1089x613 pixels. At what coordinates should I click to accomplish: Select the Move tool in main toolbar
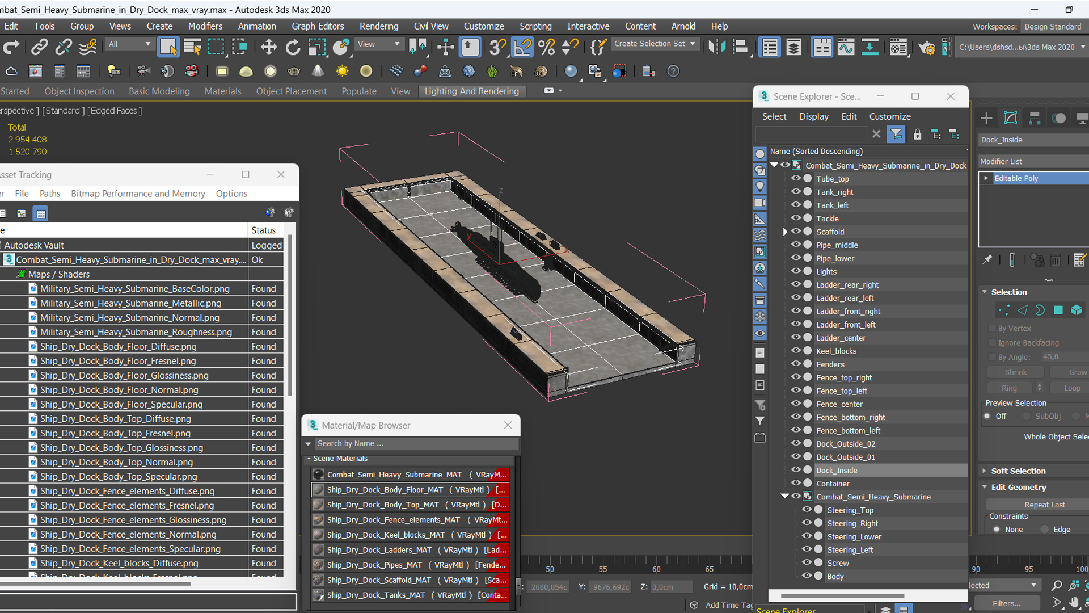point(268,47)
